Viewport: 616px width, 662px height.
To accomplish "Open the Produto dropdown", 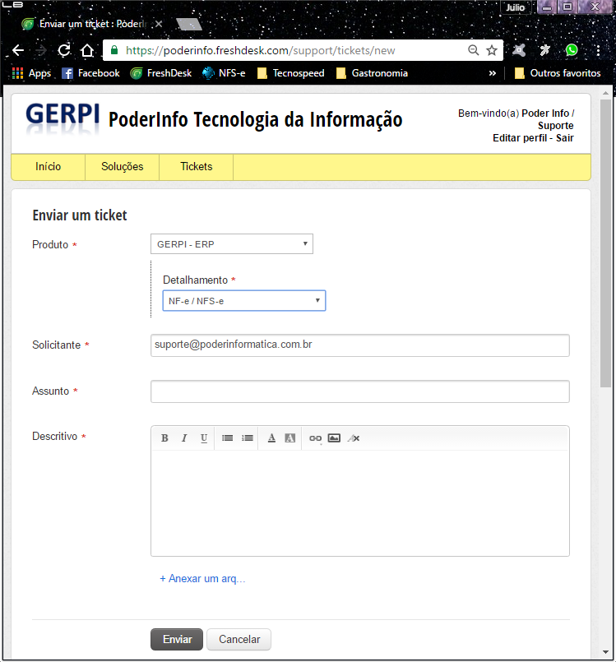I will (x=232, y=244).
